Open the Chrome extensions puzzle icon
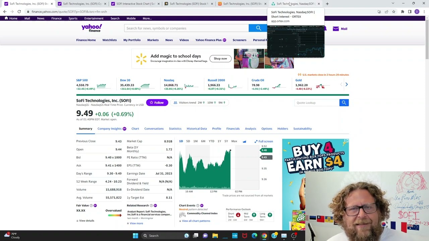Screen dimensions: 429x241 (403, 12)
